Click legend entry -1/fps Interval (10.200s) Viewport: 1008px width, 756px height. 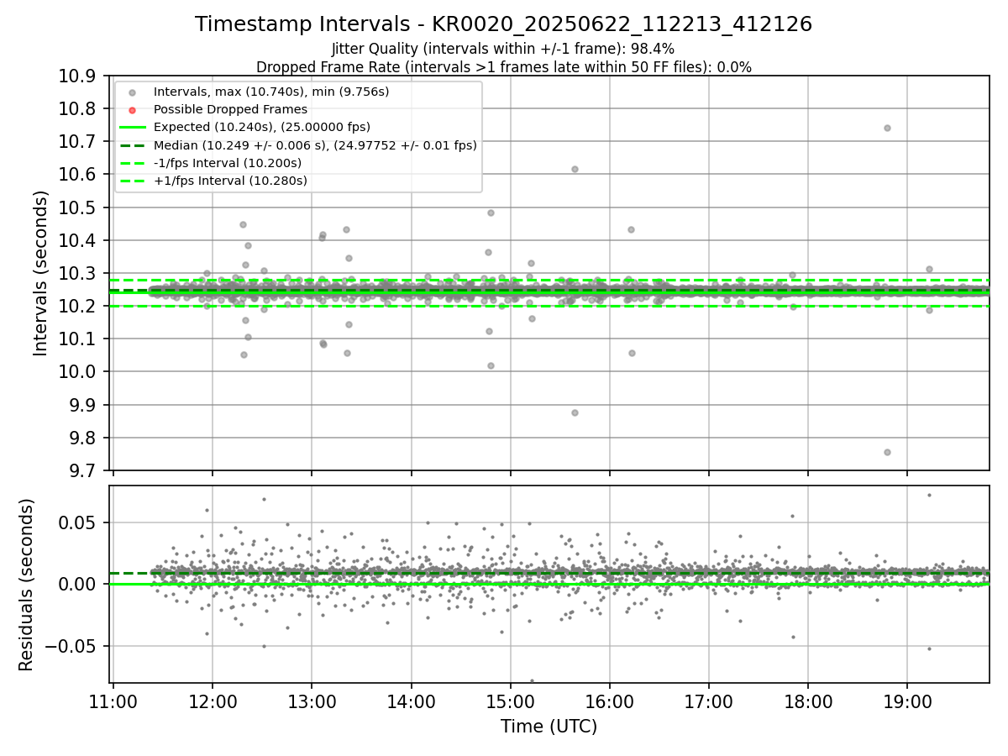click(x=228, y=163)
